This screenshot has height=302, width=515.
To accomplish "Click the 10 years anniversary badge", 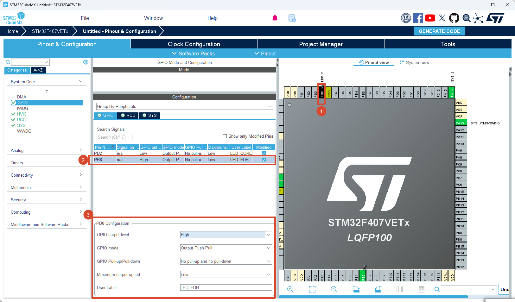I will pyautogui.click(x=406, y=18).
